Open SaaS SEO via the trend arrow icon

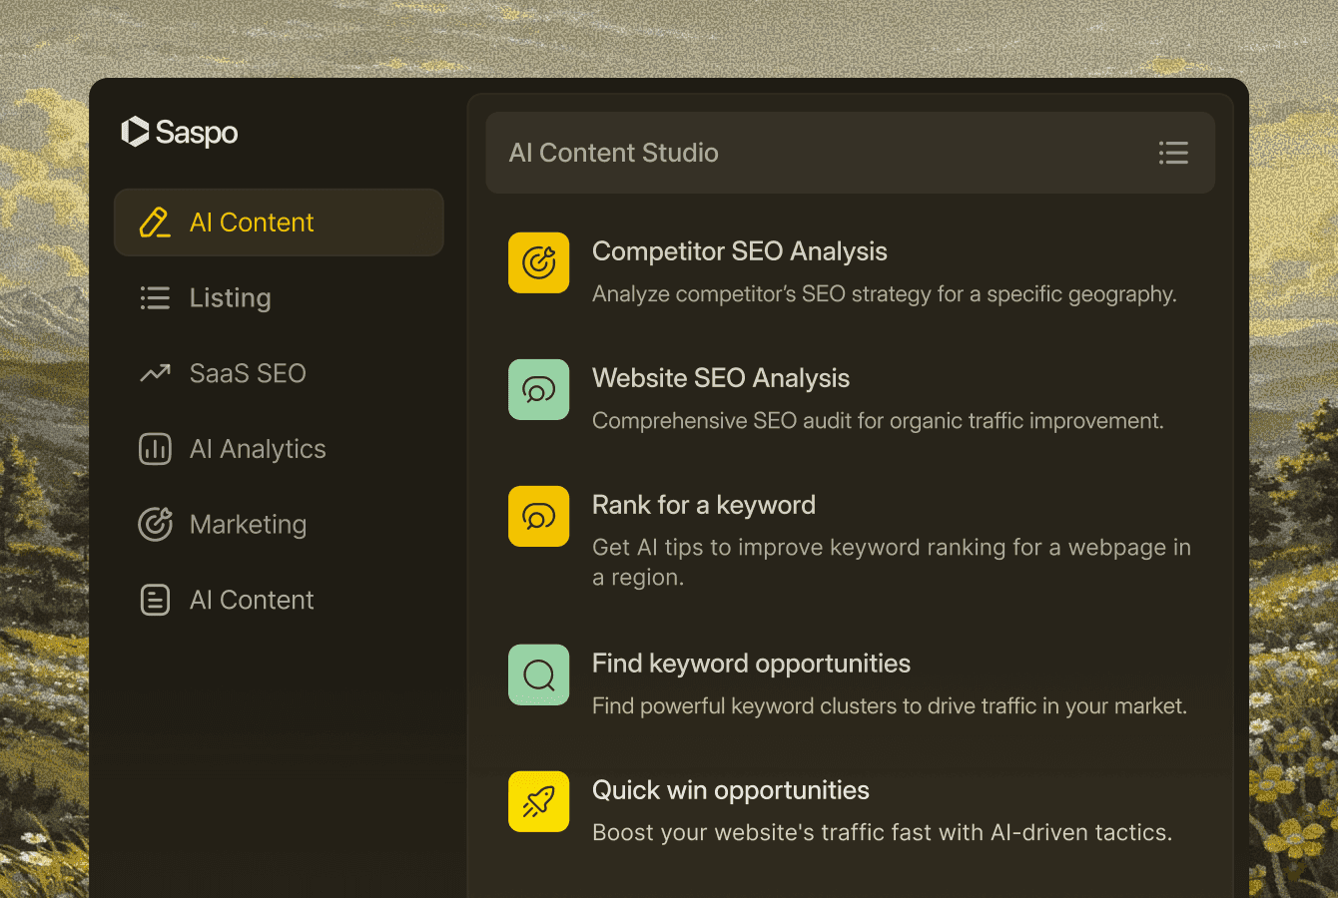point(155,372)
